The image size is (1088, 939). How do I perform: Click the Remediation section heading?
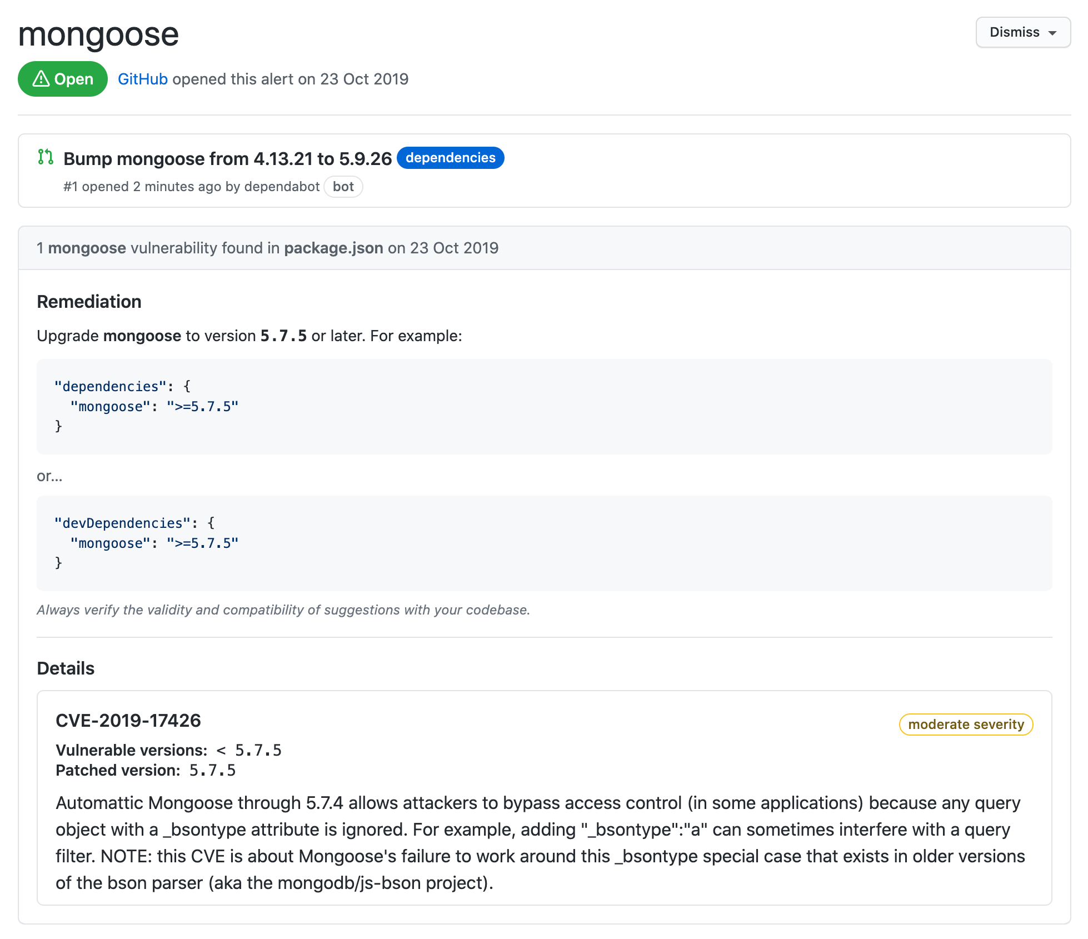click(89, 302)
